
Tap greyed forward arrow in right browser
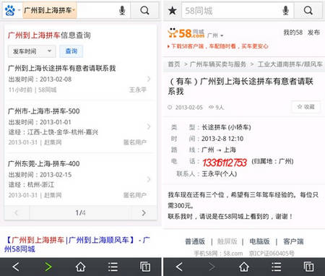212,267
